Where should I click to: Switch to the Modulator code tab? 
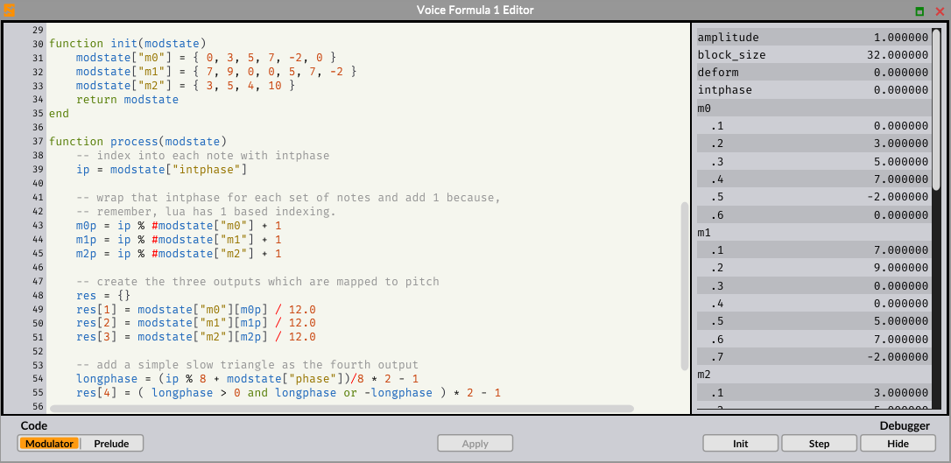pyautogui.click(x=49, y=444)
